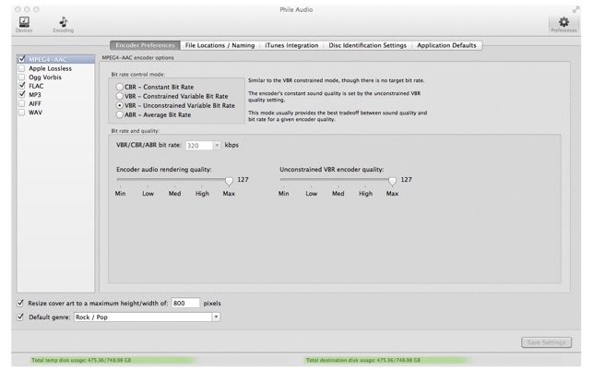Uncheck the MP3 encoder checkbox
This screenshot has width=593, height=371.
(22, 94)
